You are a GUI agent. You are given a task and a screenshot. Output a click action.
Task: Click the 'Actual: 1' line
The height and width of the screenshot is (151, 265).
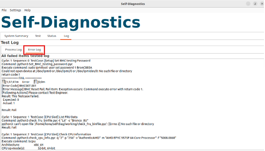pos(9,103)
